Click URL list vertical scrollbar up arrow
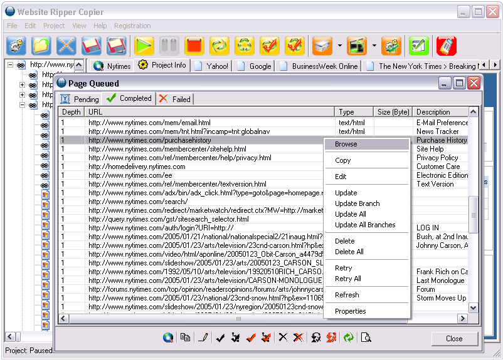The width and height of the screenshot is (503, 360). (473, 112)
